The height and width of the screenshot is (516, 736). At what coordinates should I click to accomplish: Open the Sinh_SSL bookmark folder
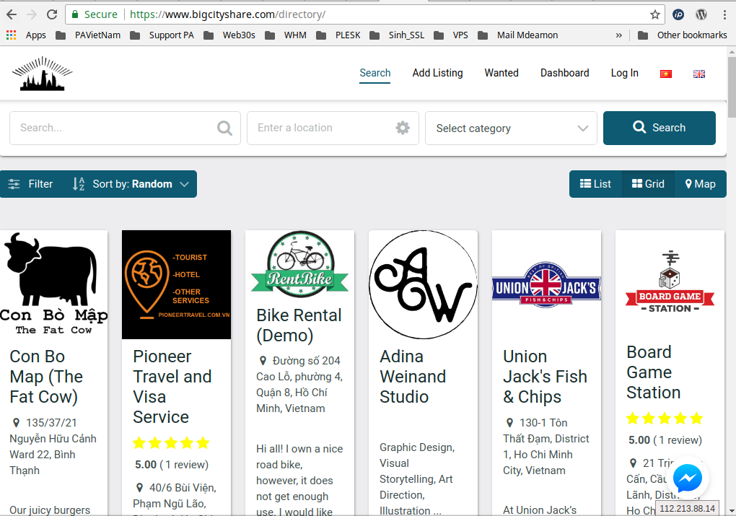coord(397,35)
